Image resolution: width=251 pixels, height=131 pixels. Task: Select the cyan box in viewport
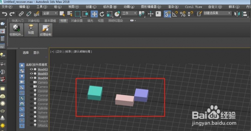95,93
